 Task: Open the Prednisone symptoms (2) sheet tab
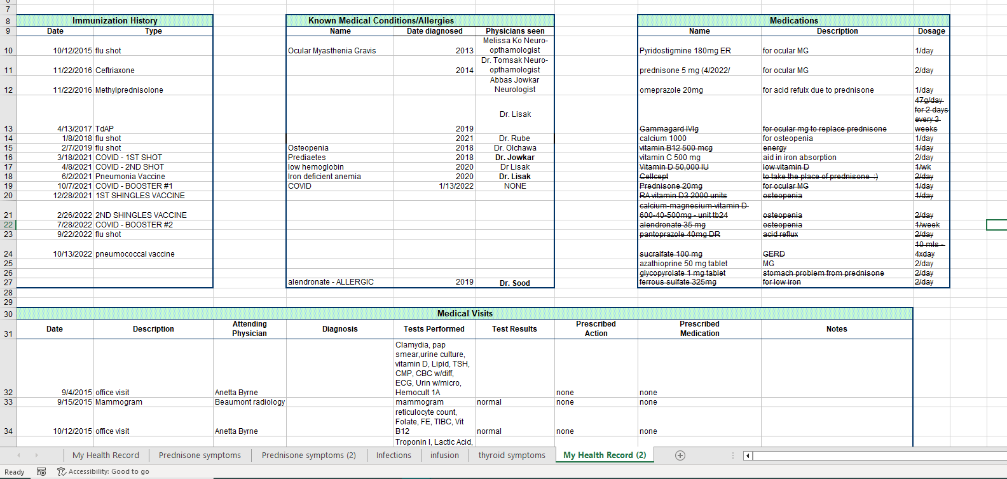(309, 455)
